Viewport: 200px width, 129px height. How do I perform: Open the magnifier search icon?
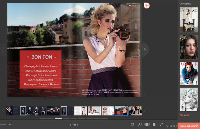(140, 124)
